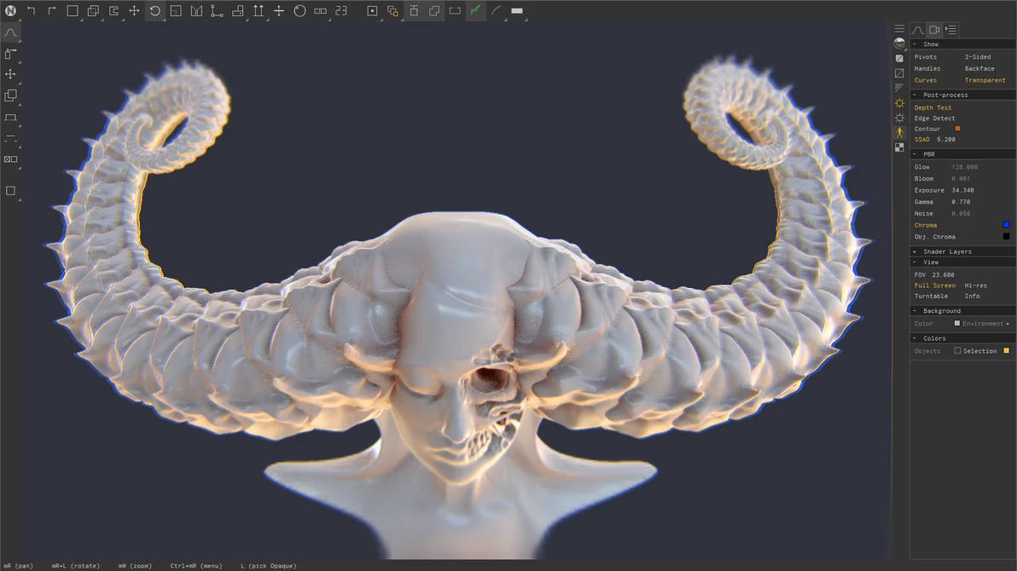Toggle the Pivots display option
This screenshot has height=571, width=1017.
[926, 57]
